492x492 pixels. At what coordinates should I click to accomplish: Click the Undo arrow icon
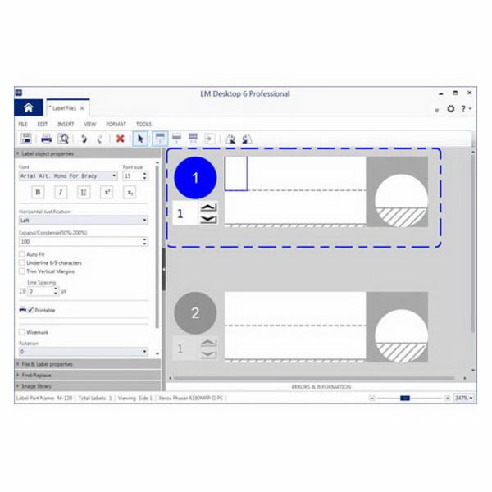[x=84, y=139]
